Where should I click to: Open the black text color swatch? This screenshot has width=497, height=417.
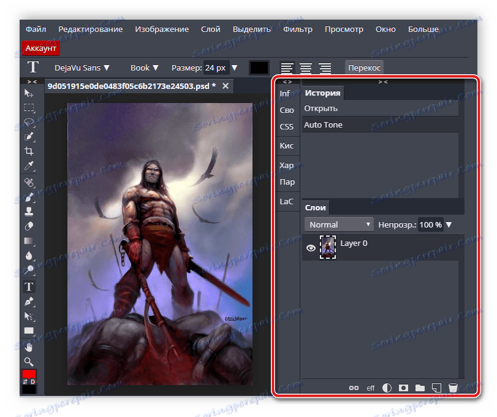pyautogui.click(x=259, y=68)
